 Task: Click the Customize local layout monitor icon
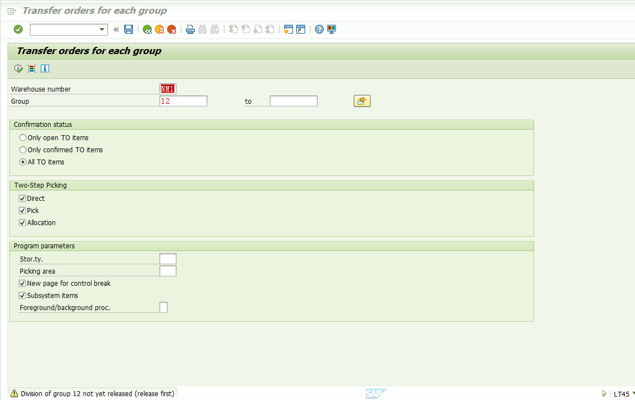pos(332,29)
